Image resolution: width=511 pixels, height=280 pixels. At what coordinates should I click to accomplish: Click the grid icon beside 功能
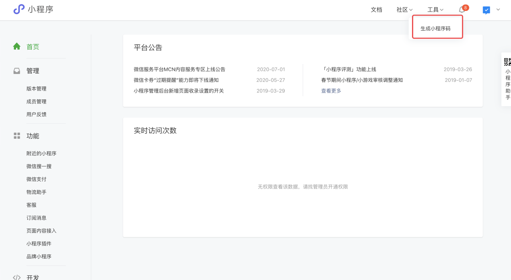click(x=17, y=136)
